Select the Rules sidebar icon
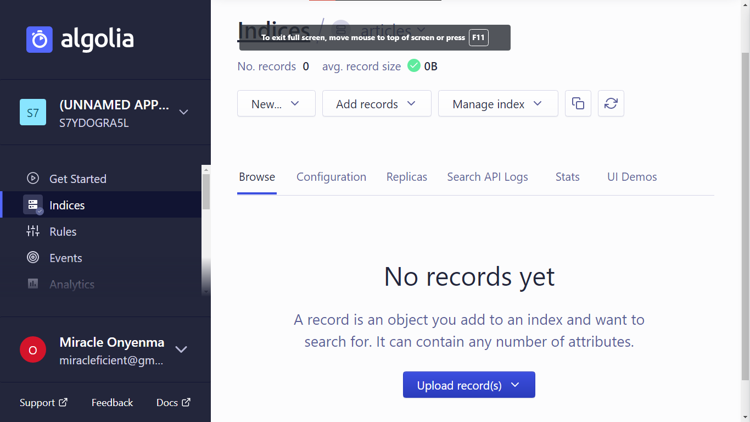This screenshot has height=422, width=750. 33,231
